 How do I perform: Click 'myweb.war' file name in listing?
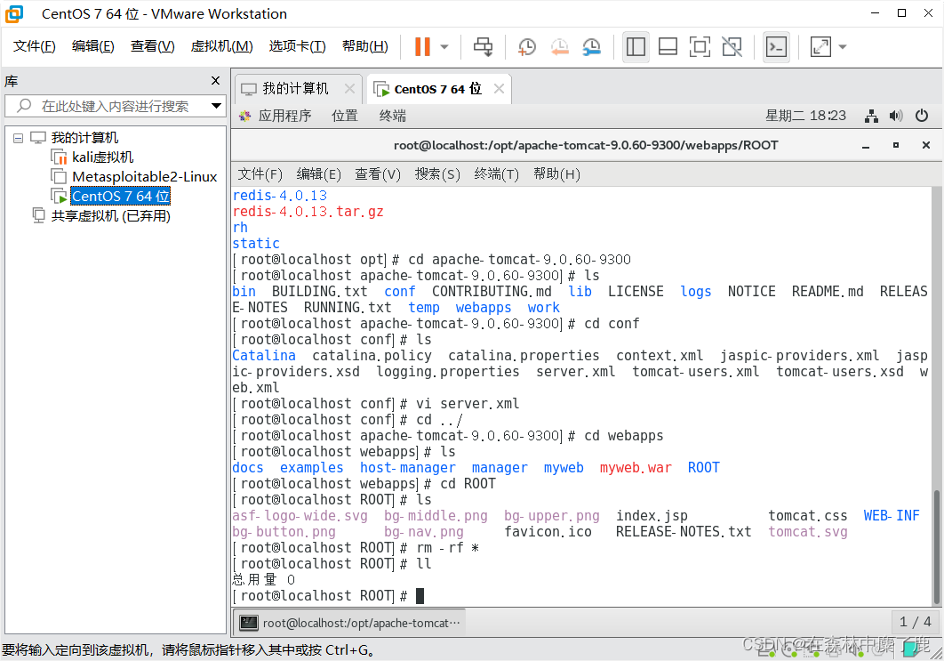click(x=636, y=468)
